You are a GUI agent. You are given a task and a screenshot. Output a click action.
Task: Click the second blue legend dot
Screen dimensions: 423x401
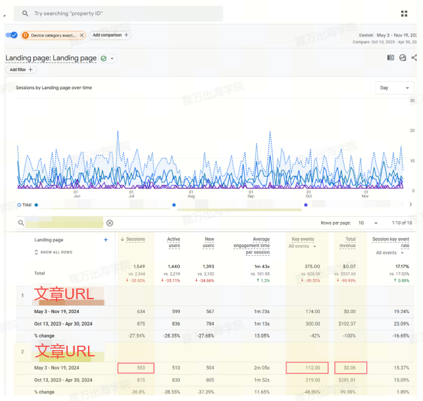point(174,205)
